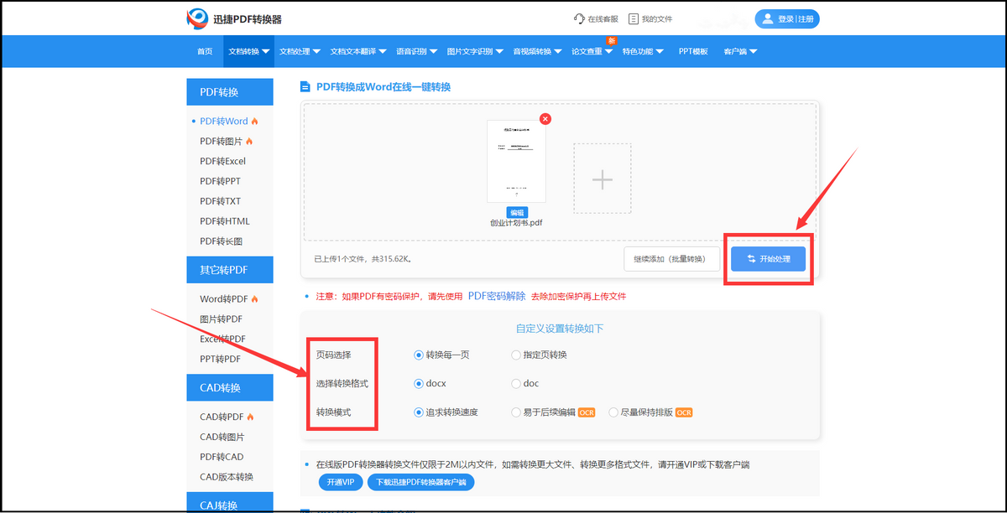
Task: Open PDF转Excel in sidebar
Action: pos(223,161)
